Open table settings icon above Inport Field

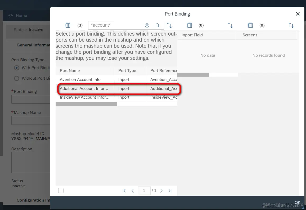[x=189, y=25]
